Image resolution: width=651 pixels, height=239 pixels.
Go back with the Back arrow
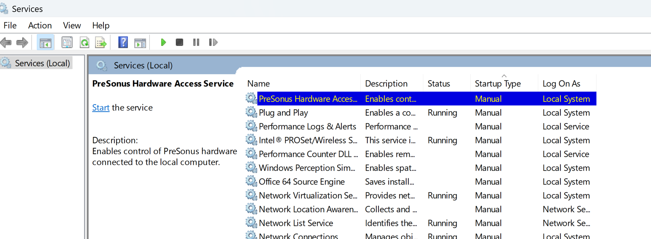coord(6,42)
